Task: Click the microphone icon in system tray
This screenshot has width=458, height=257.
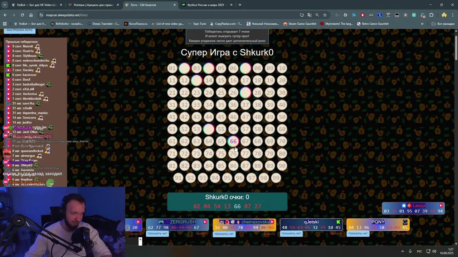Action: coord(410,251)
